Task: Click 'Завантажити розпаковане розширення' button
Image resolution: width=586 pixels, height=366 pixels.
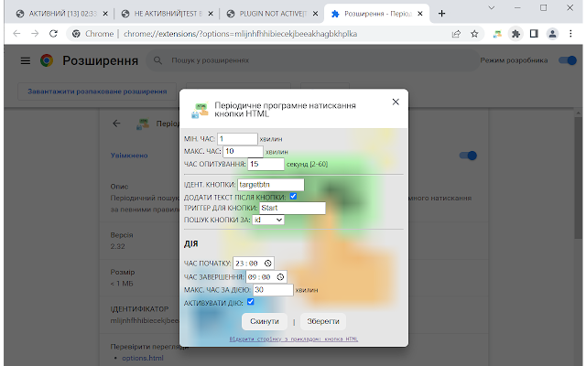Action: click(x=97, y=91)
